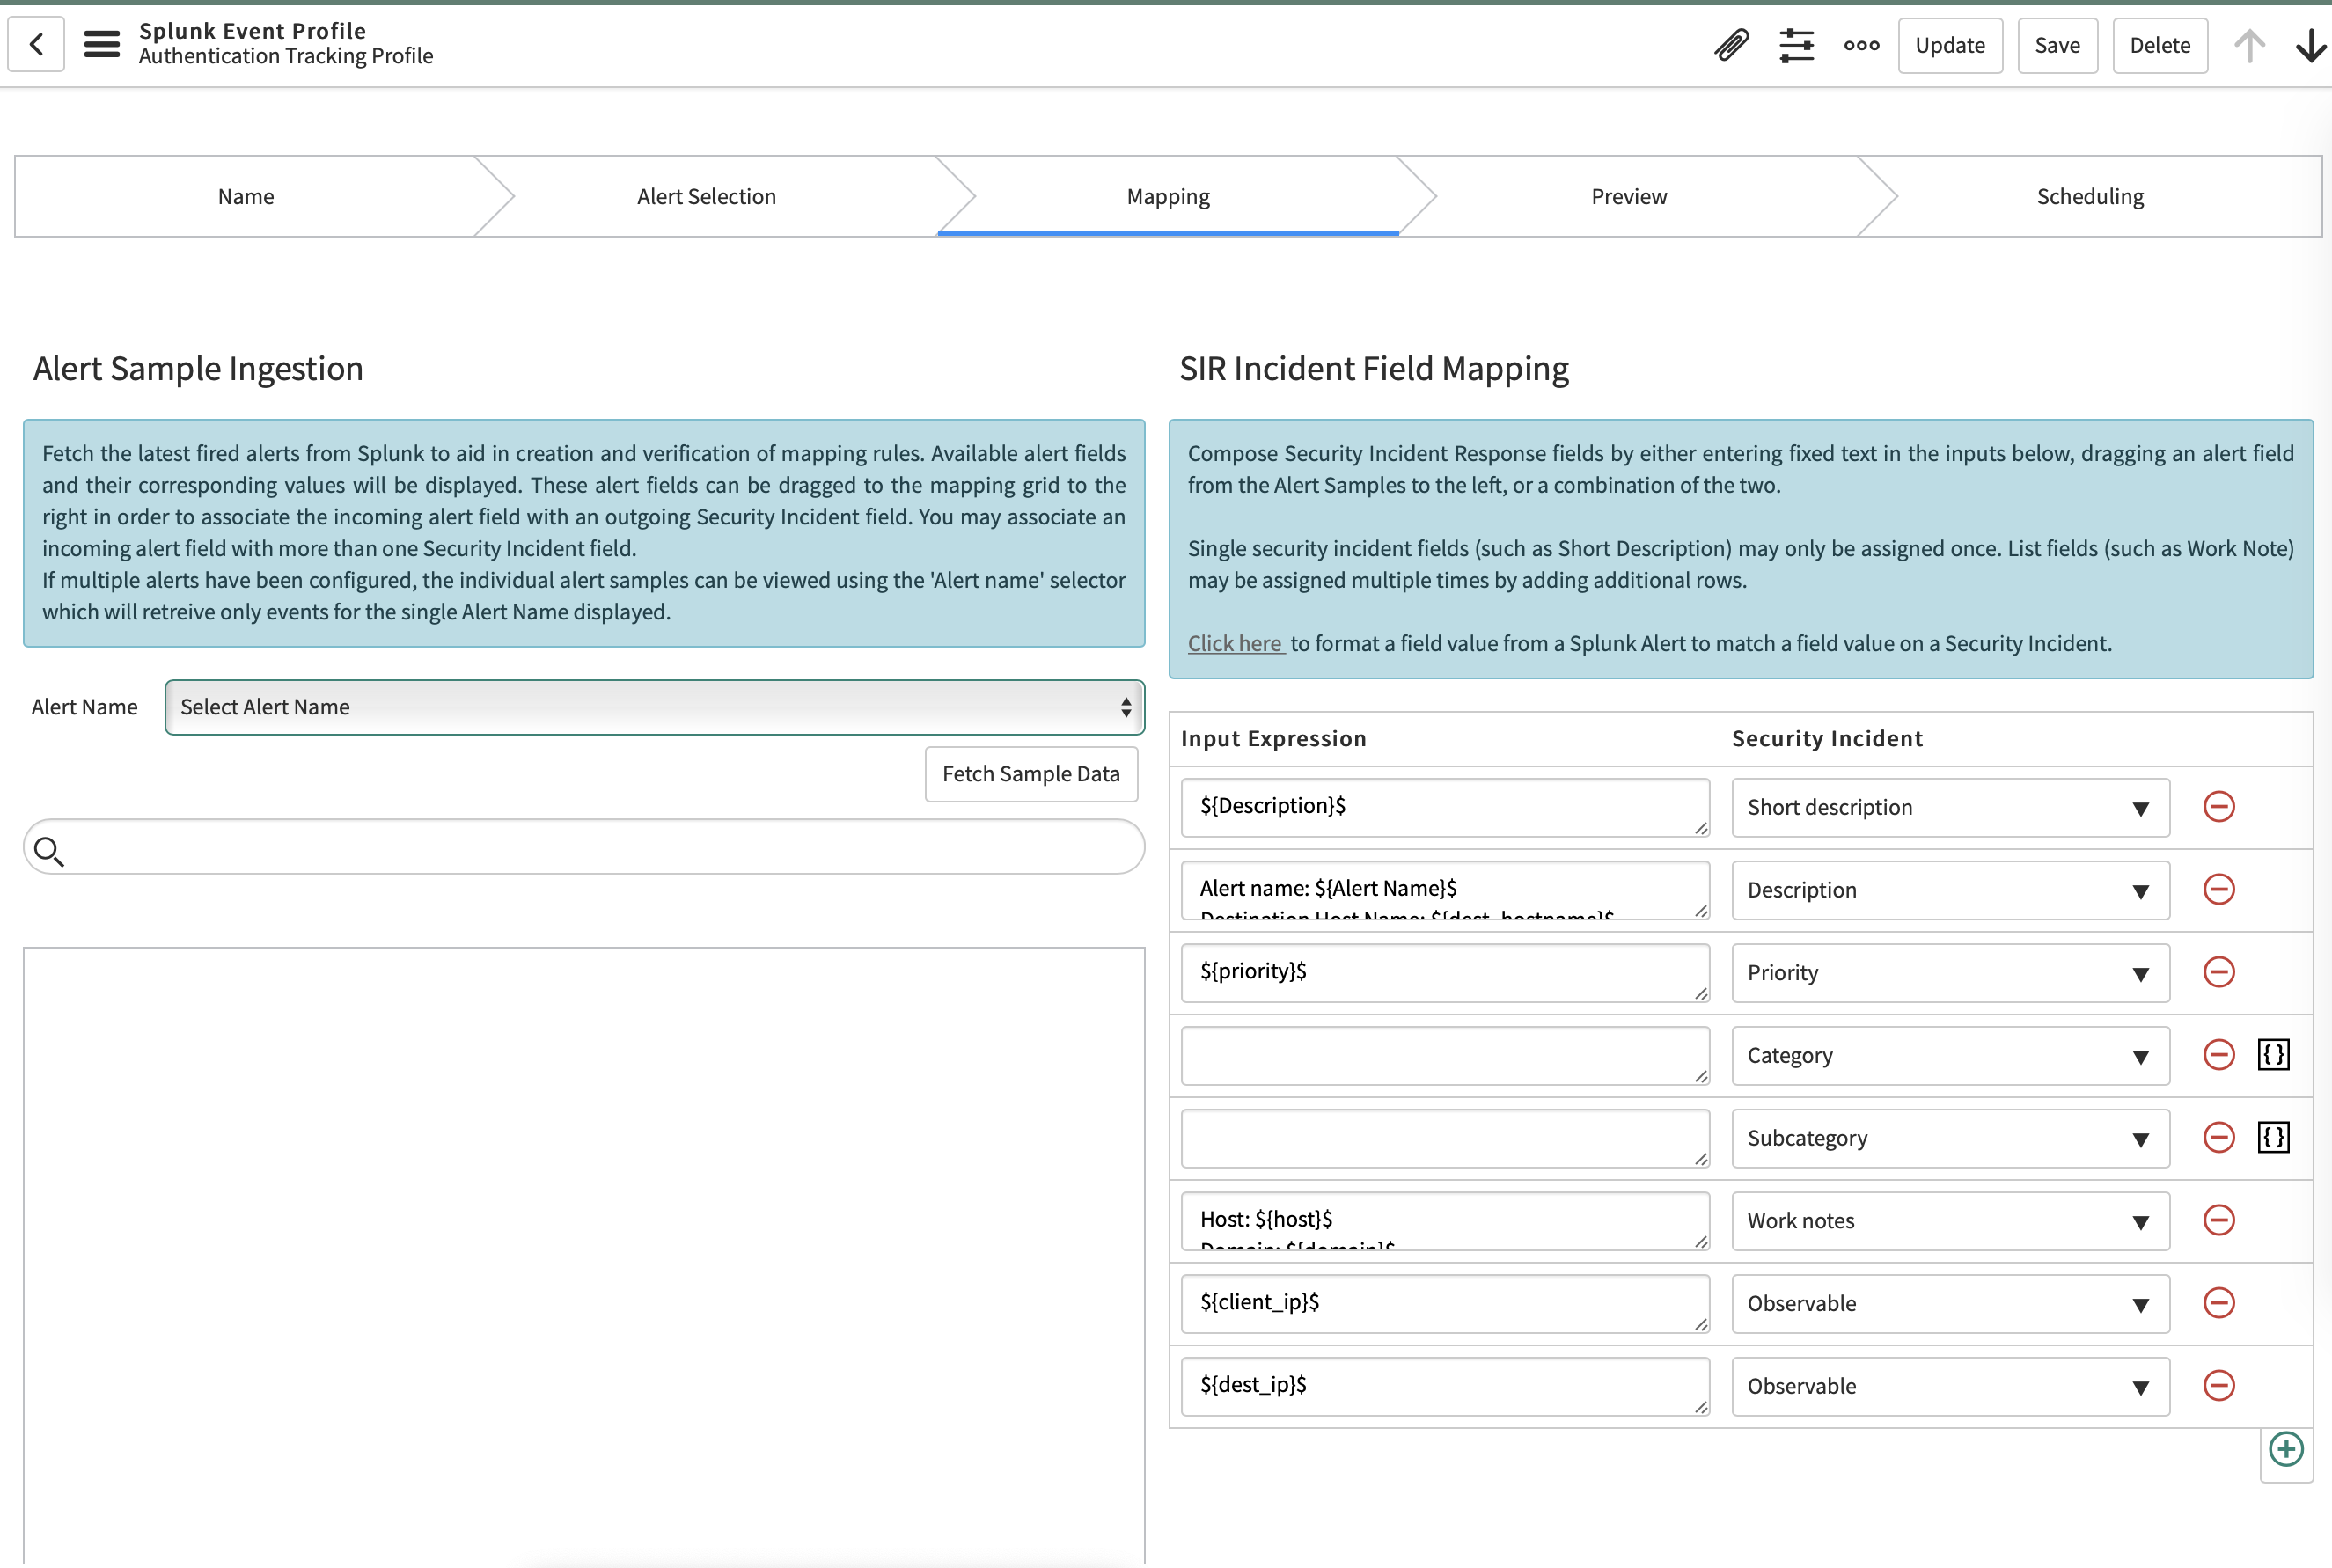Click the search magnifier icon
The height and width of the screenshot is (1568, 2332).
[48, 851]
